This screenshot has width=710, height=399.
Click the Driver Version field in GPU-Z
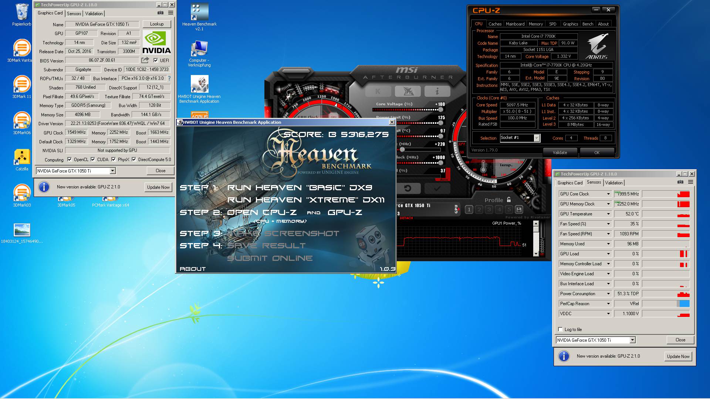click(x=118, y=123)
